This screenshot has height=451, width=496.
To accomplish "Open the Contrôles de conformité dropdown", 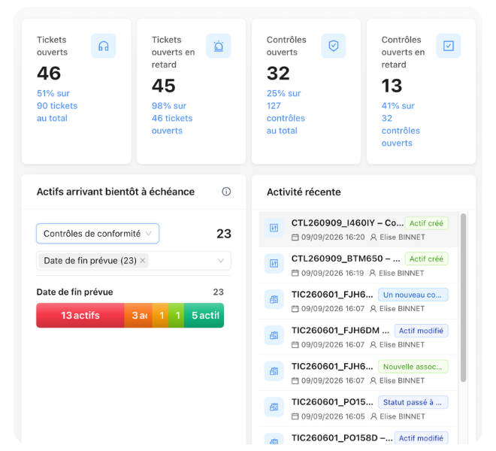I will coord(98,234).
